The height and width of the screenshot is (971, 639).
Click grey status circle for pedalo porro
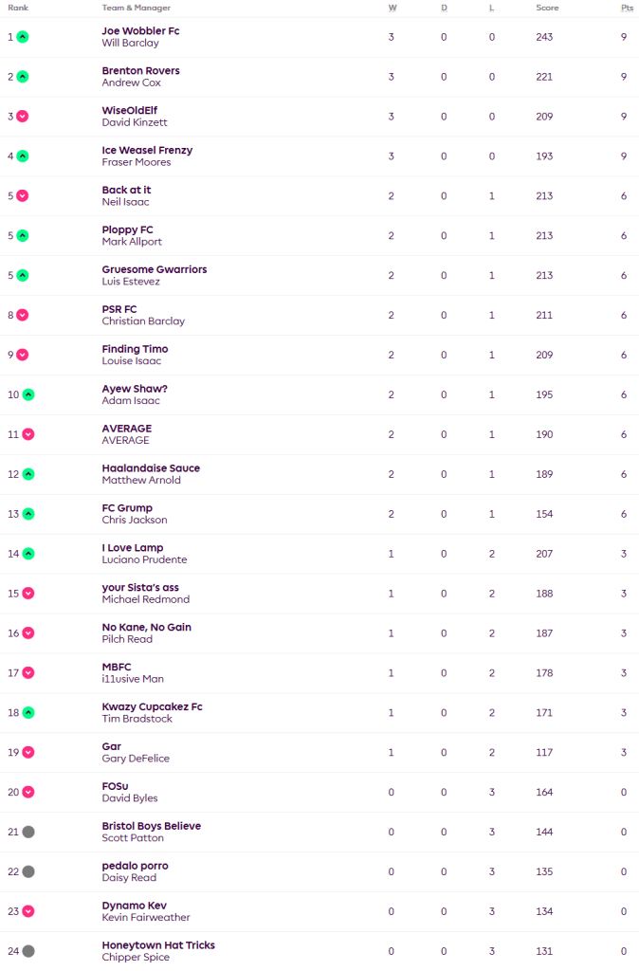28,871
